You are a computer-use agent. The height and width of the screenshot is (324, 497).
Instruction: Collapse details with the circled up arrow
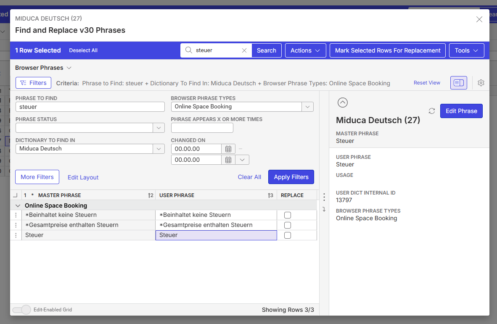(343, 103)
